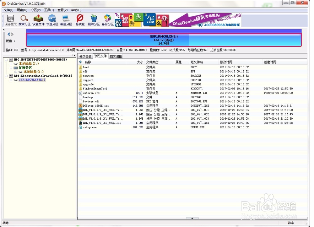Click the Format (格式化) icon
Screen dimensions: 314x227
(x=80, y=20)
